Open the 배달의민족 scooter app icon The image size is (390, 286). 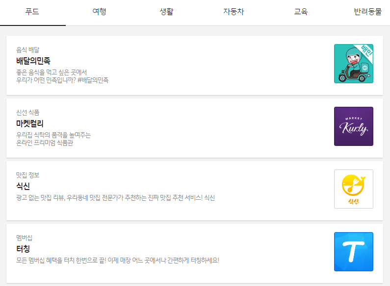tap(353, 64)
